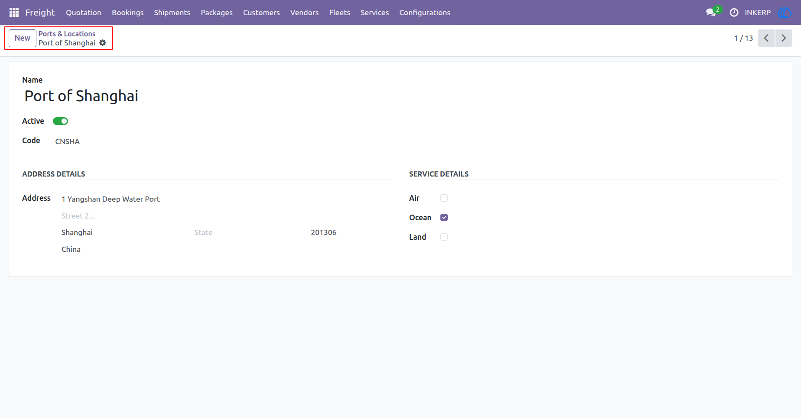Open the conversations chat icon
Screen dimensions: 801x418
click(711, 13)
